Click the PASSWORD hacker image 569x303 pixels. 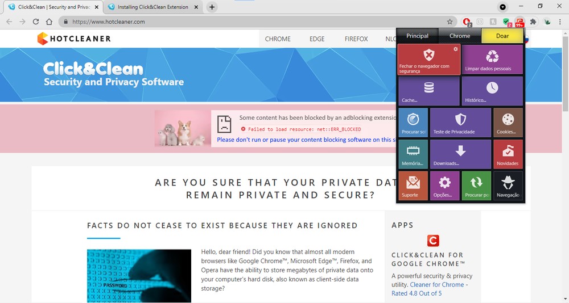pos(139,276)
